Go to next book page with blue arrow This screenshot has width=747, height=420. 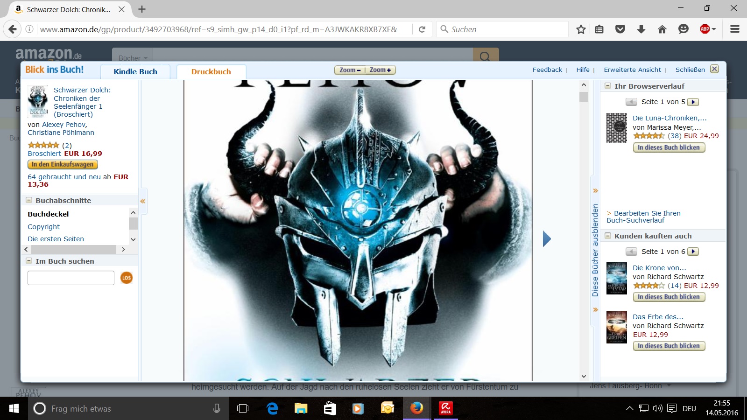547,239
